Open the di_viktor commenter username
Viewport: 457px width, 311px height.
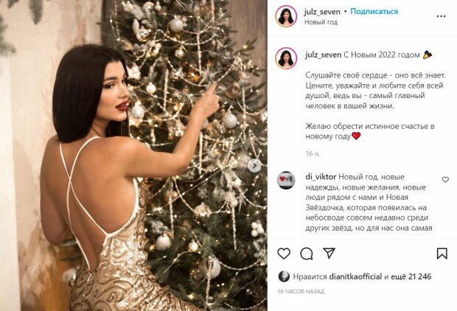(321, 177)
